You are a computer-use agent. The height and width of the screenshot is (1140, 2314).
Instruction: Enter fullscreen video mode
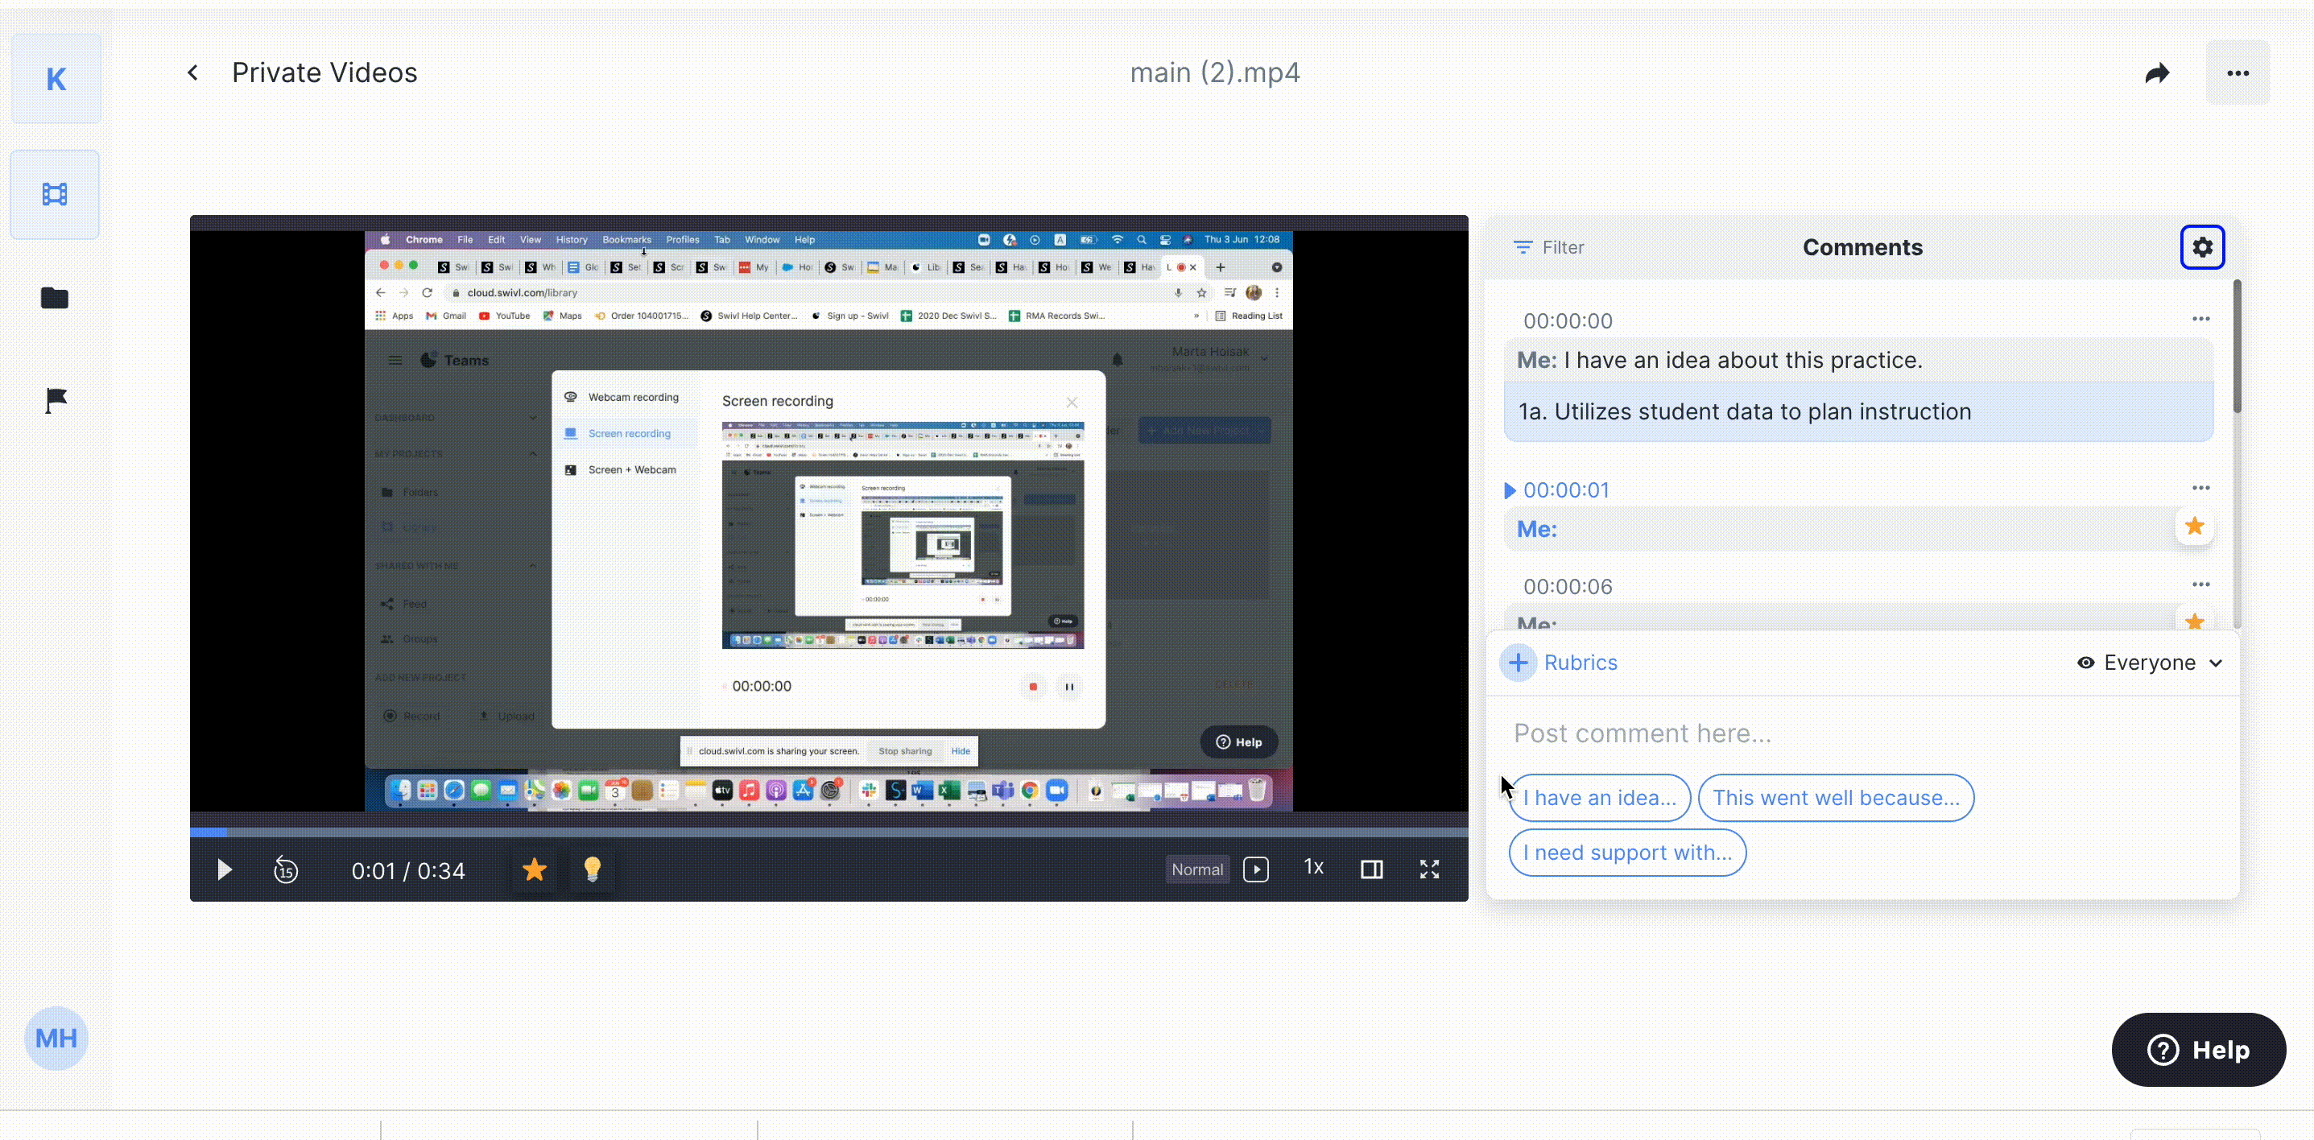(1429, 869)
